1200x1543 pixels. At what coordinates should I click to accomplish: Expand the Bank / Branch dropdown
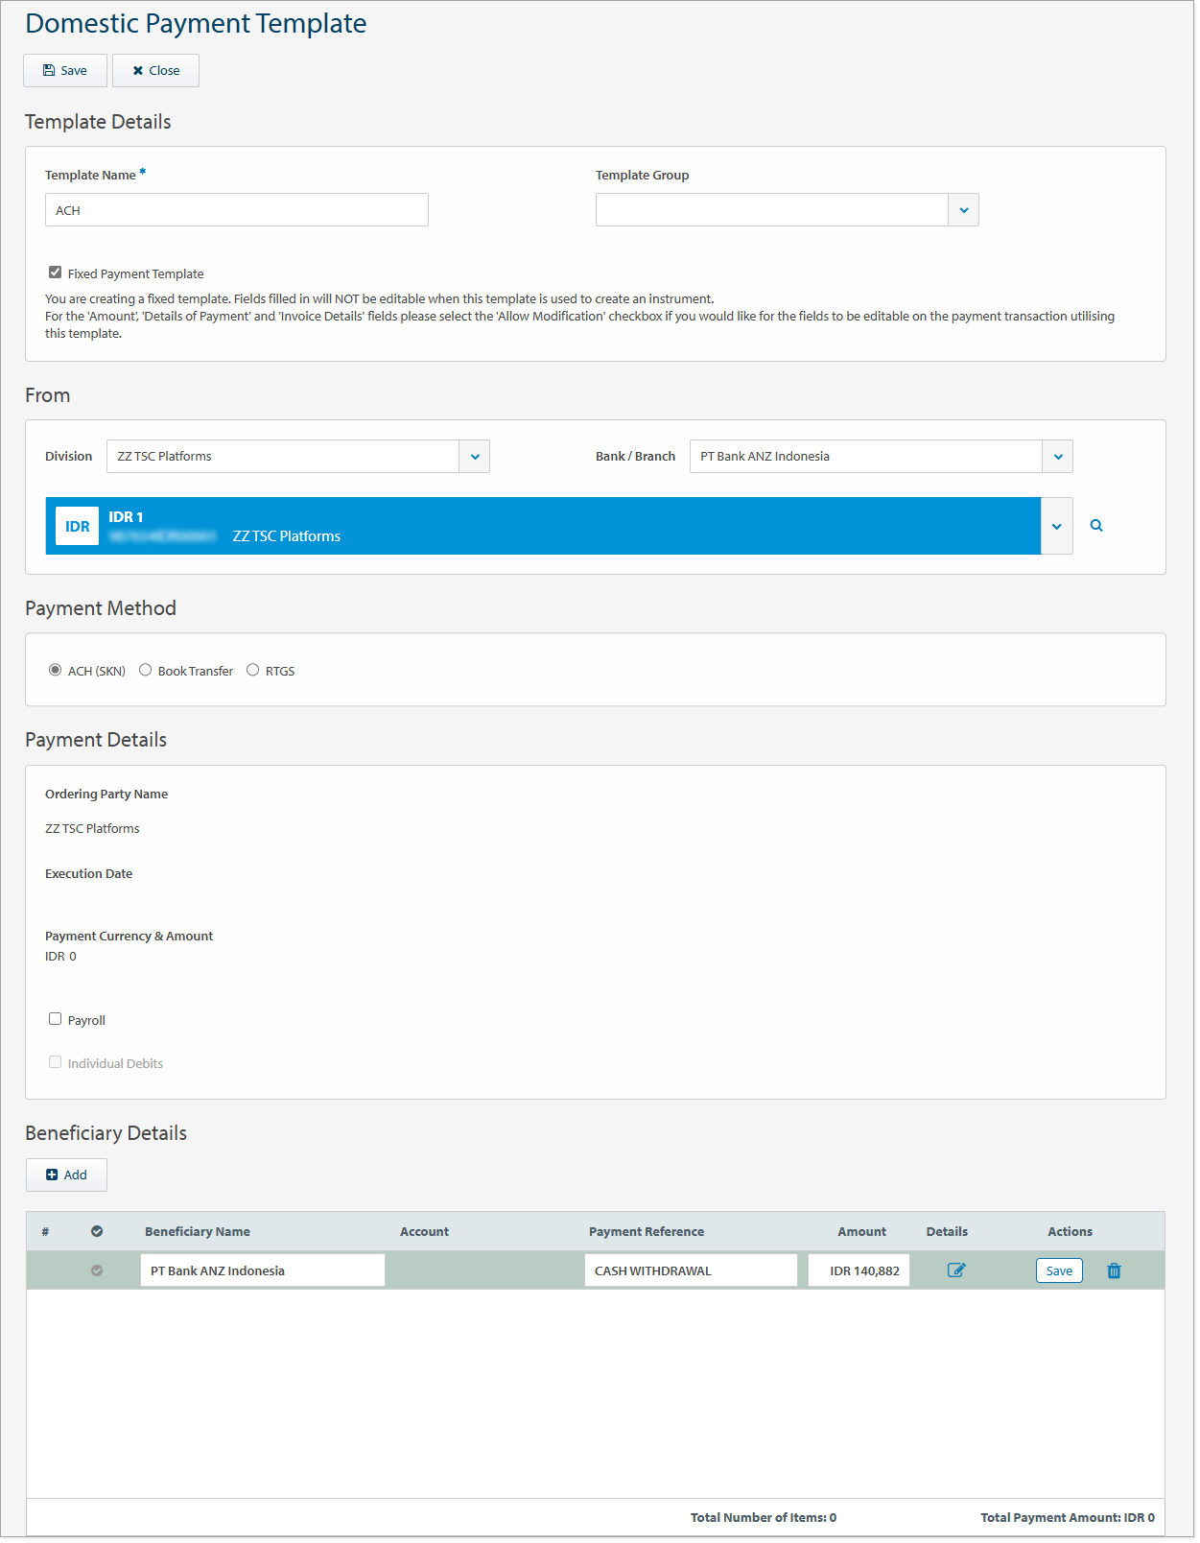click(1057, 457)
